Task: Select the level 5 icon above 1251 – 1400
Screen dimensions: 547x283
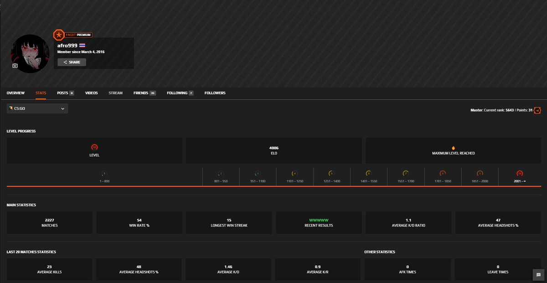Action: pyautogui.click(x=331, y=174)
